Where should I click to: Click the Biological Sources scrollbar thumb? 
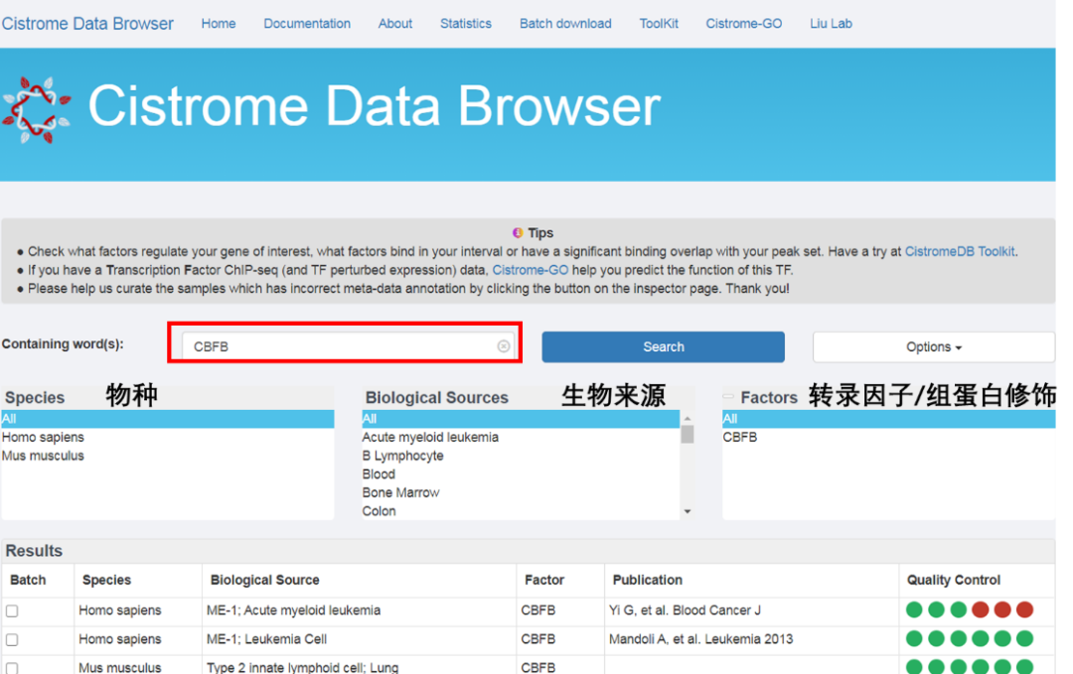coord(688,434)
